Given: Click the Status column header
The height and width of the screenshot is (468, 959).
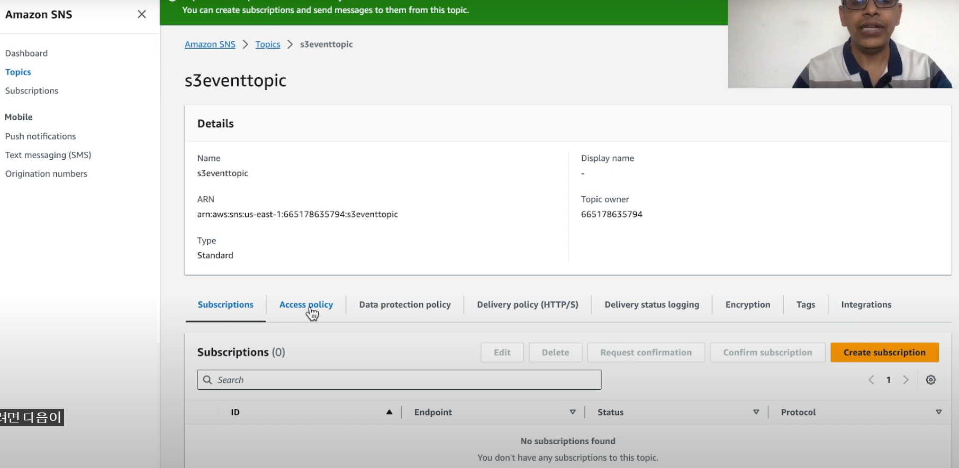Looking at the screenshot, I should 610,412.
